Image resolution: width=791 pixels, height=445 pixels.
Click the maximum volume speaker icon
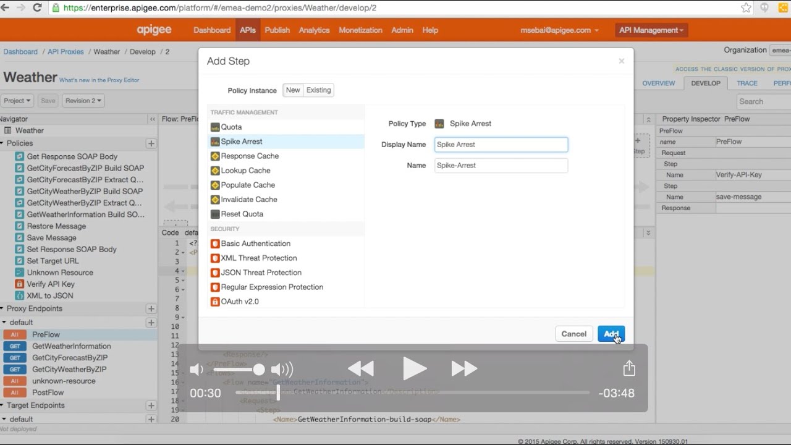coord(282,370)
